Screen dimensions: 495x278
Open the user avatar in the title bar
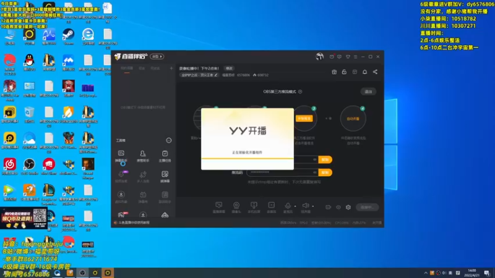319,56
